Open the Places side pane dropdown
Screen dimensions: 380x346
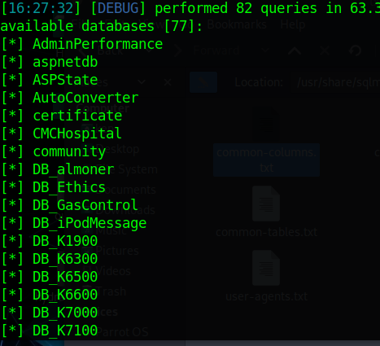pyautogui.click(x=142, y=81)
